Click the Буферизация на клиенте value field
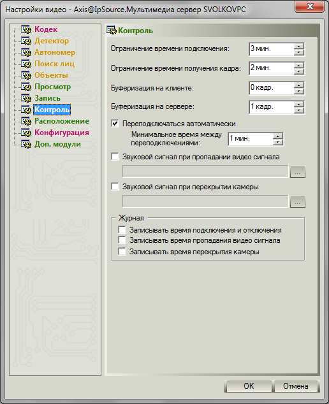The image size is (329, 404). pos(271,88)
